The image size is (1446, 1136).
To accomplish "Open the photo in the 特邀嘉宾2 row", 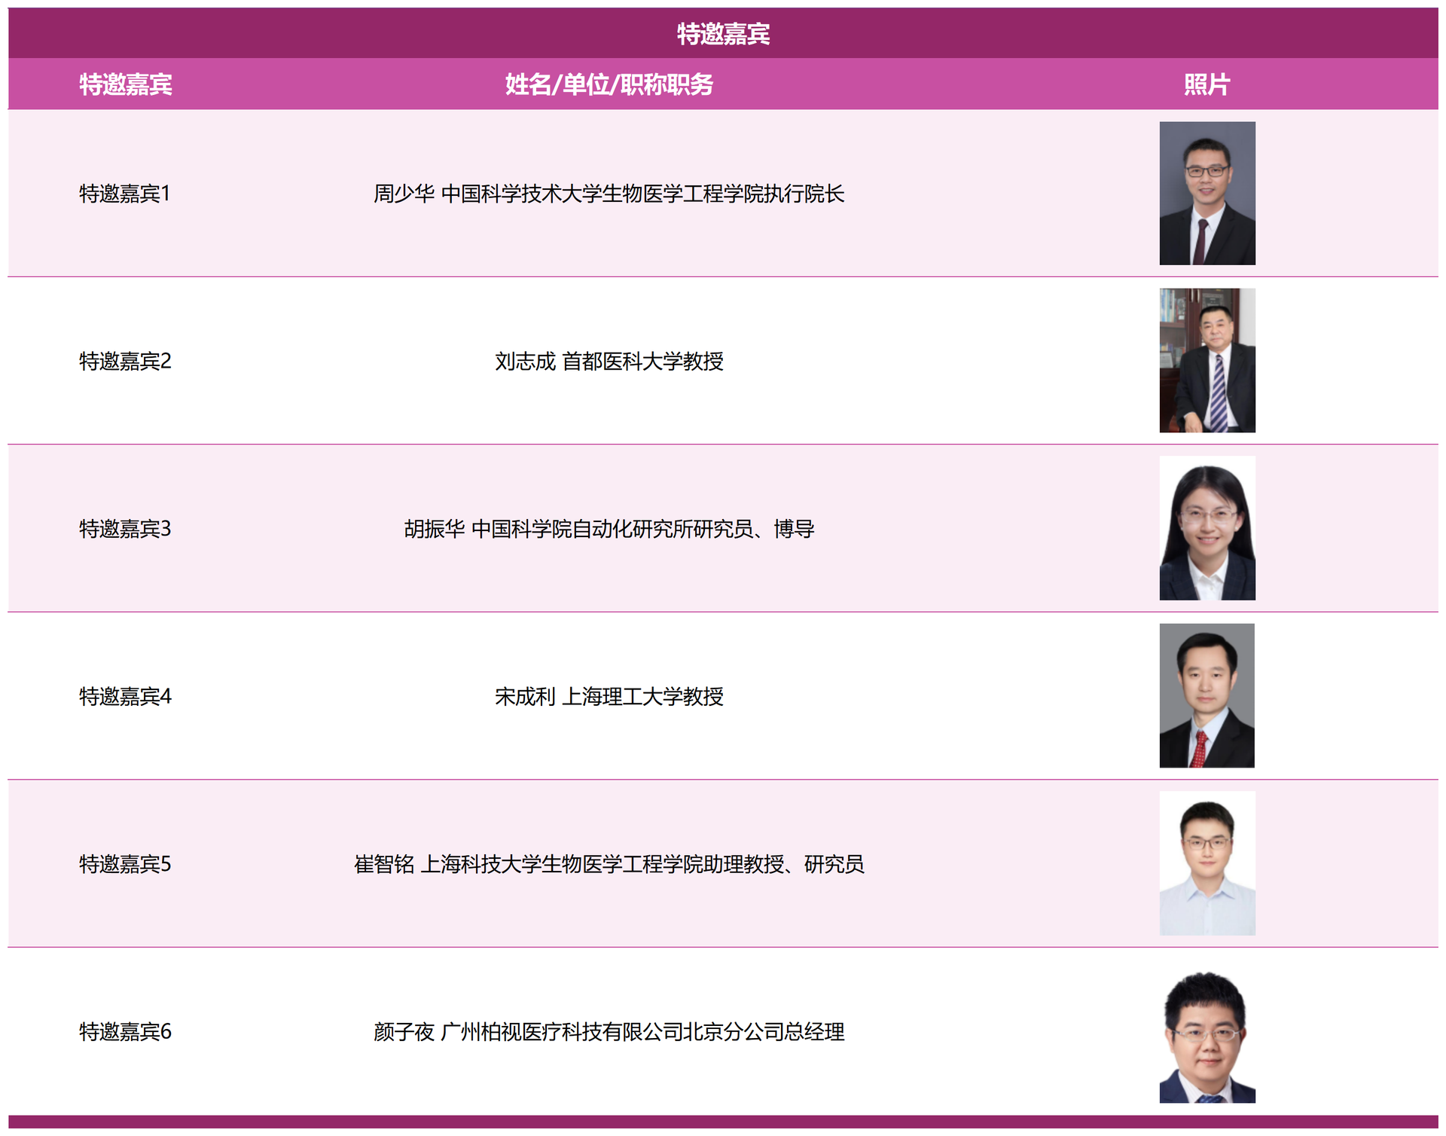I will pos(1207,361).
